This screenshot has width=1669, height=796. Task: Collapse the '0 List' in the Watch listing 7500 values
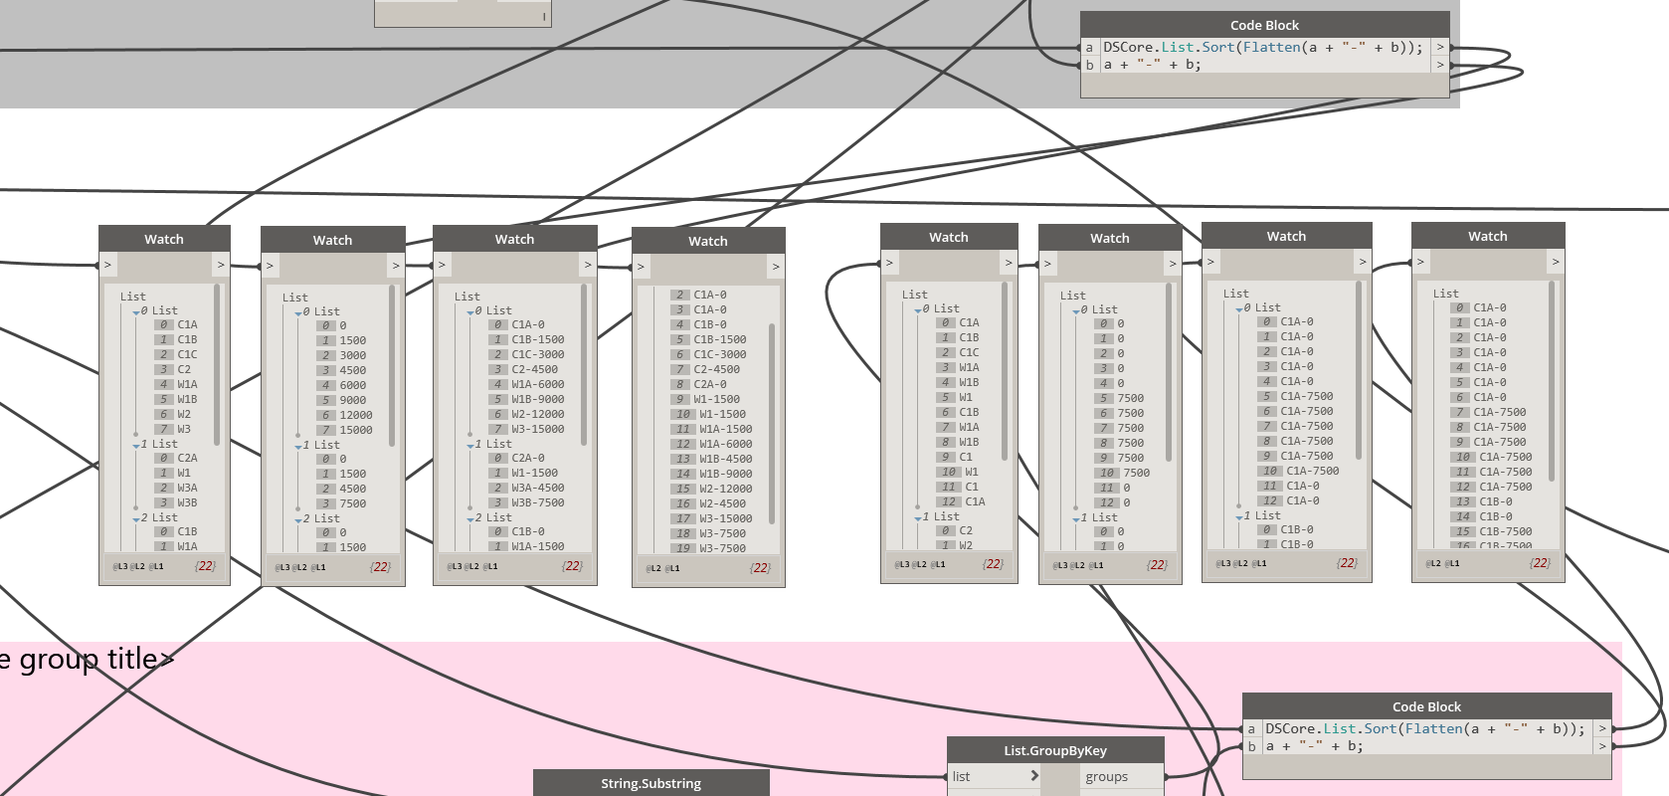(1076, 311)
